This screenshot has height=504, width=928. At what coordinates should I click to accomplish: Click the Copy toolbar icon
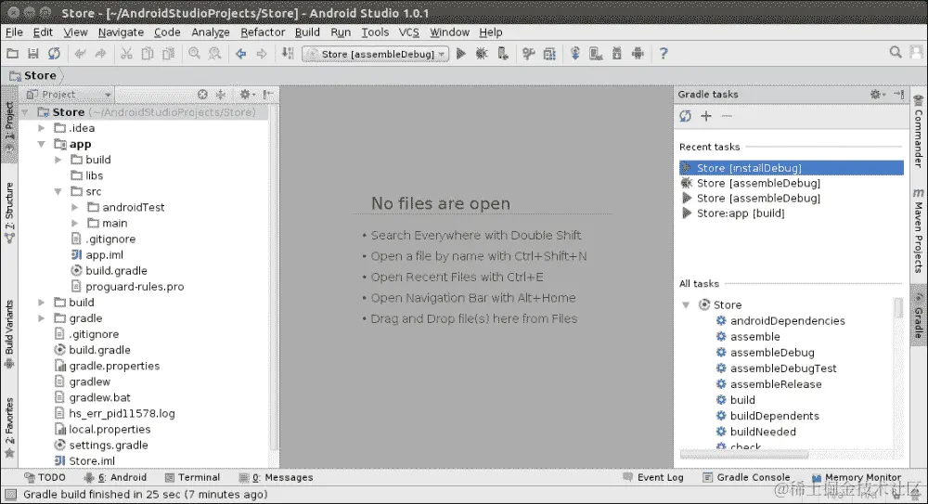click(x=148, y=54)
